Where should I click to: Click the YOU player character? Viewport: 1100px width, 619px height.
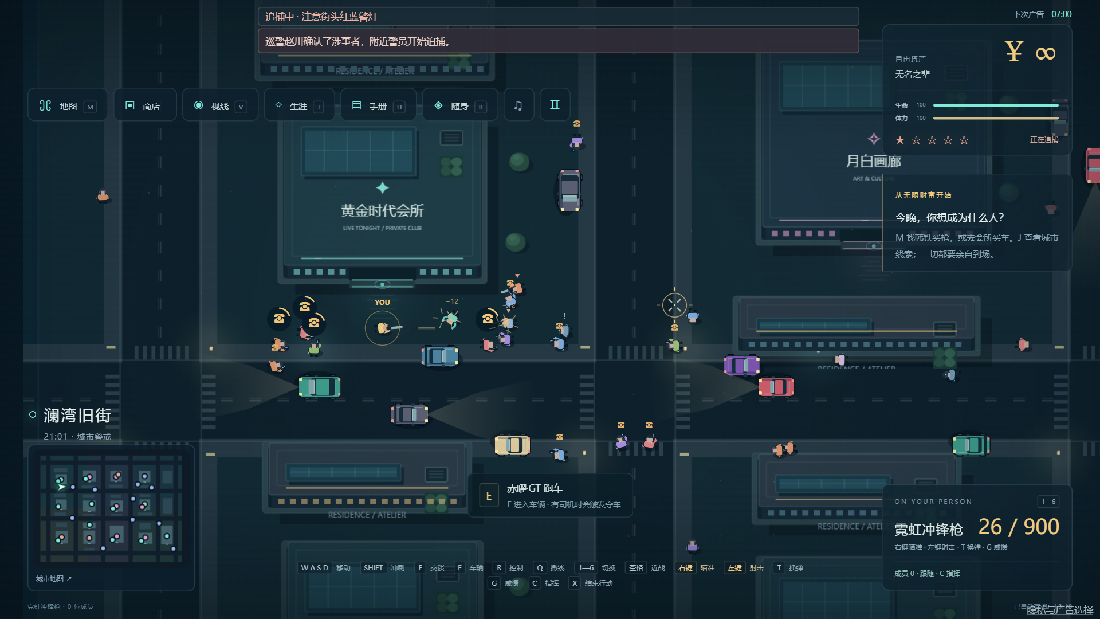pyautogui.click(x=383, y=328)
